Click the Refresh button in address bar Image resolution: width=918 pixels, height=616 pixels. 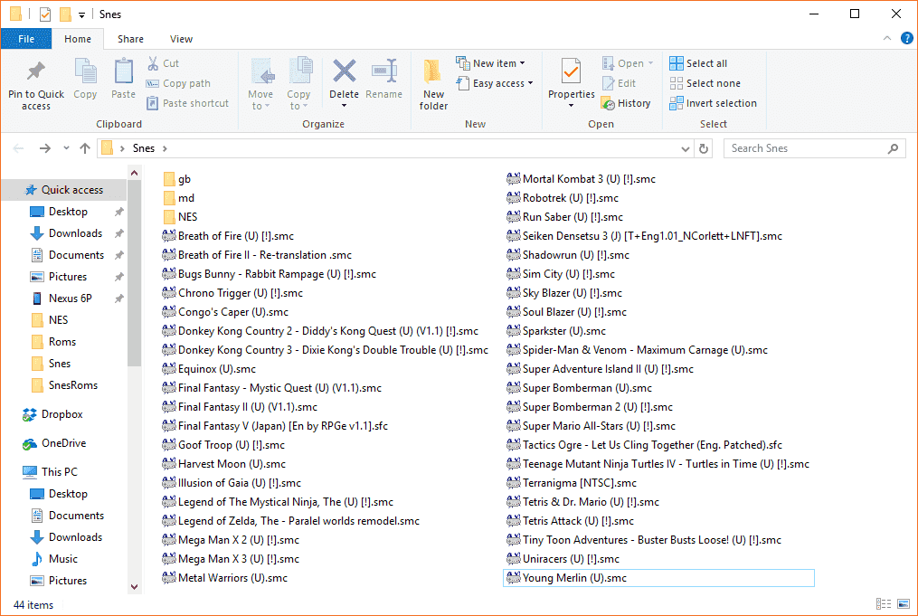(704, 148)
